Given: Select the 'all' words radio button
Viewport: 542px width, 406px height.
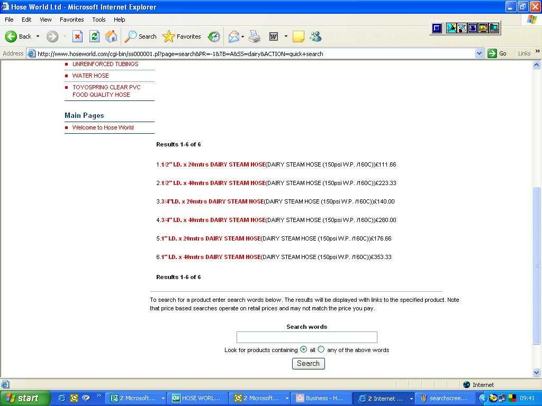Looking at the screenshot, I should point(303,349).
